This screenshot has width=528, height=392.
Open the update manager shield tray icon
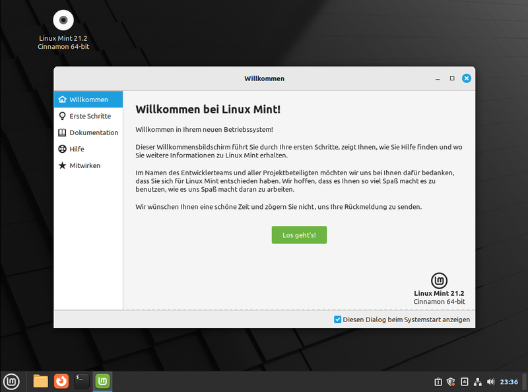click(x=451, y=382)
